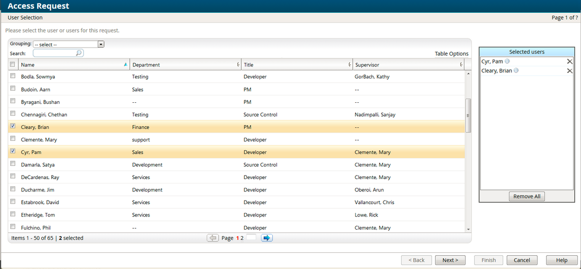The image size is (581, 269).
Task: Click the previous page arrow icon
Action: tap(213, 238)
